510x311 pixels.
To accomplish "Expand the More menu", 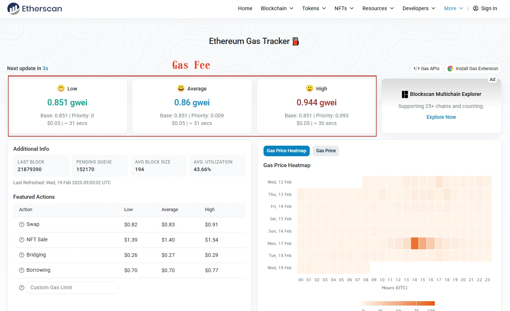I will [x=454, y=8].
